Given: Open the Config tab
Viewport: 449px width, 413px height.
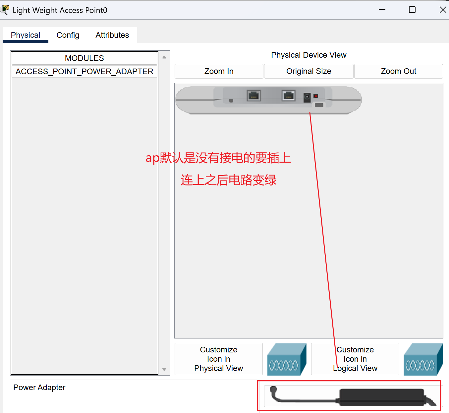Looking at the screenshot, I should (68, 35).
